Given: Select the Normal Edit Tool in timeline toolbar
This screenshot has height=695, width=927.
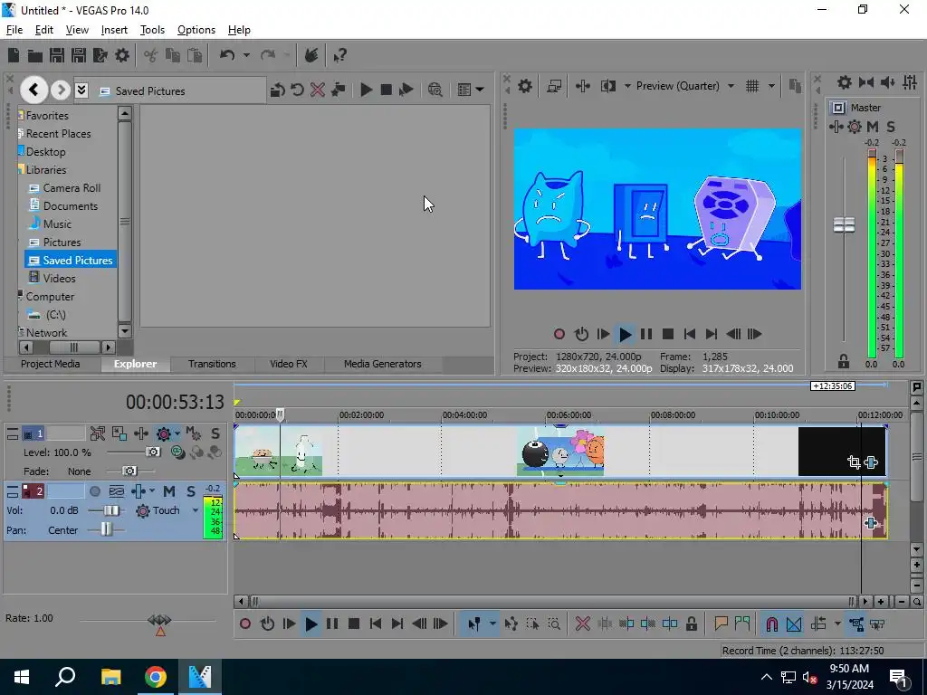Looking at the screenshot, I should coord(473,624).
